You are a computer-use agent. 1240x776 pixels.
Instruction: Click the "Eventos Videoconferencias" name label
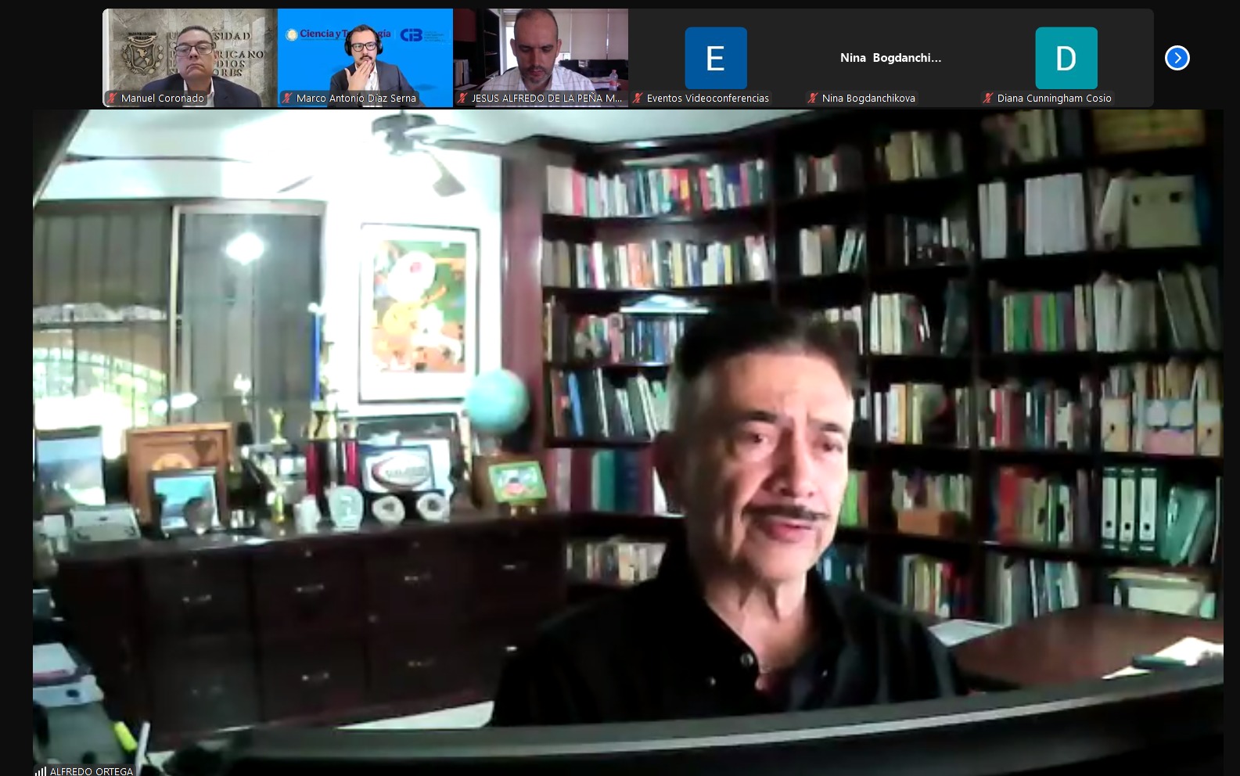pos(707,99)
